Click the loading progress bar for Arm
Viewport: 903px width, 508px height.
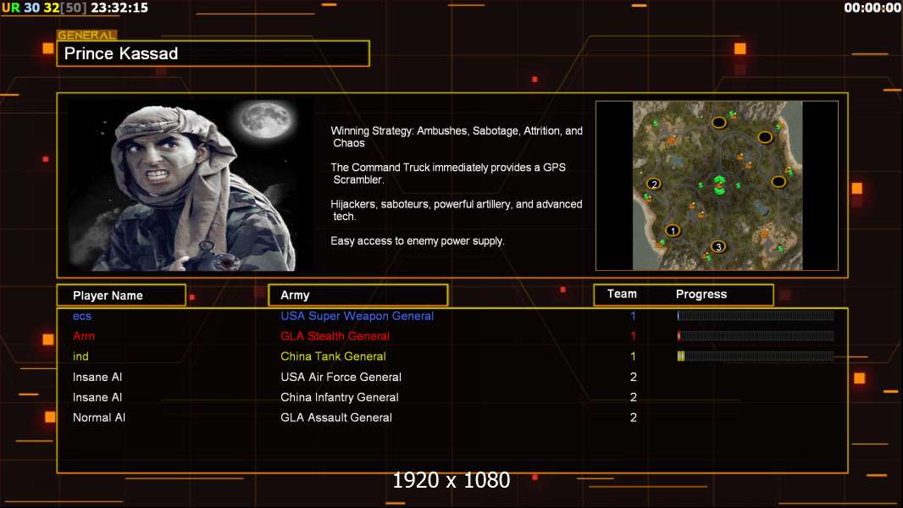(x=756, y=335)
